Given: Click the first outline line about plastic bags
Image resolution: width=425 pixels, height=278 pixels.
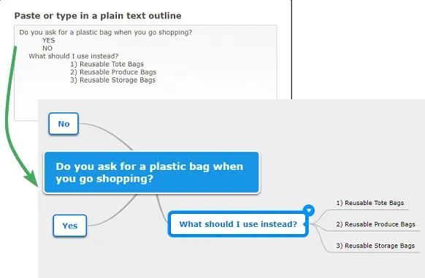Looking at the screenshot, I should (105, 33).
